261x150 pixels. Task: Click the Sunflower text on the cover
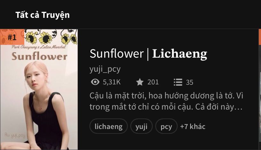(39, 56)
